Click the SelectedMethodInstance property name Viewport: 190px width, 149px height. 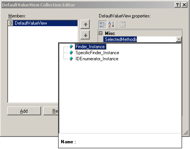click(120, 39)
